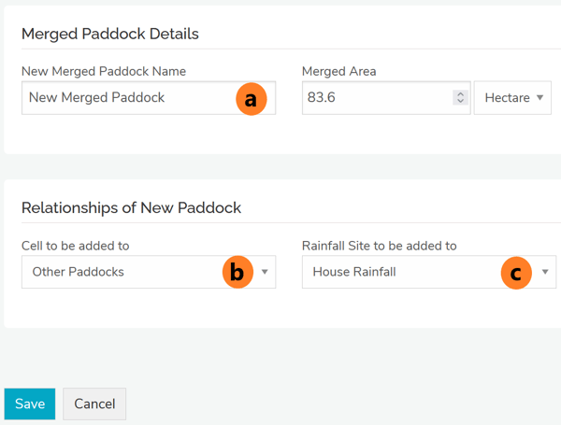The image size is (561, 425).
Task: Open the Other Paddocks cell dropdown
Action: (122, 272)
